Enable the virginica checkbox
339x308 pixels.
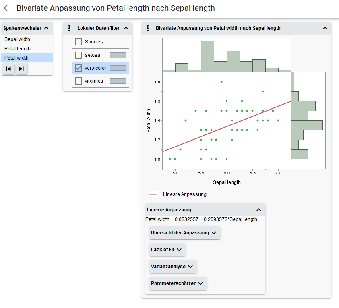click(79, 81)
